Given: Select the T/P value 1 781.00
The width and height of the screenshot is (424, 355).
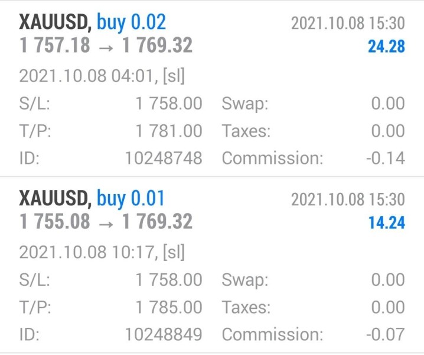Looking at the screenshot, I should tap(169, 131).
